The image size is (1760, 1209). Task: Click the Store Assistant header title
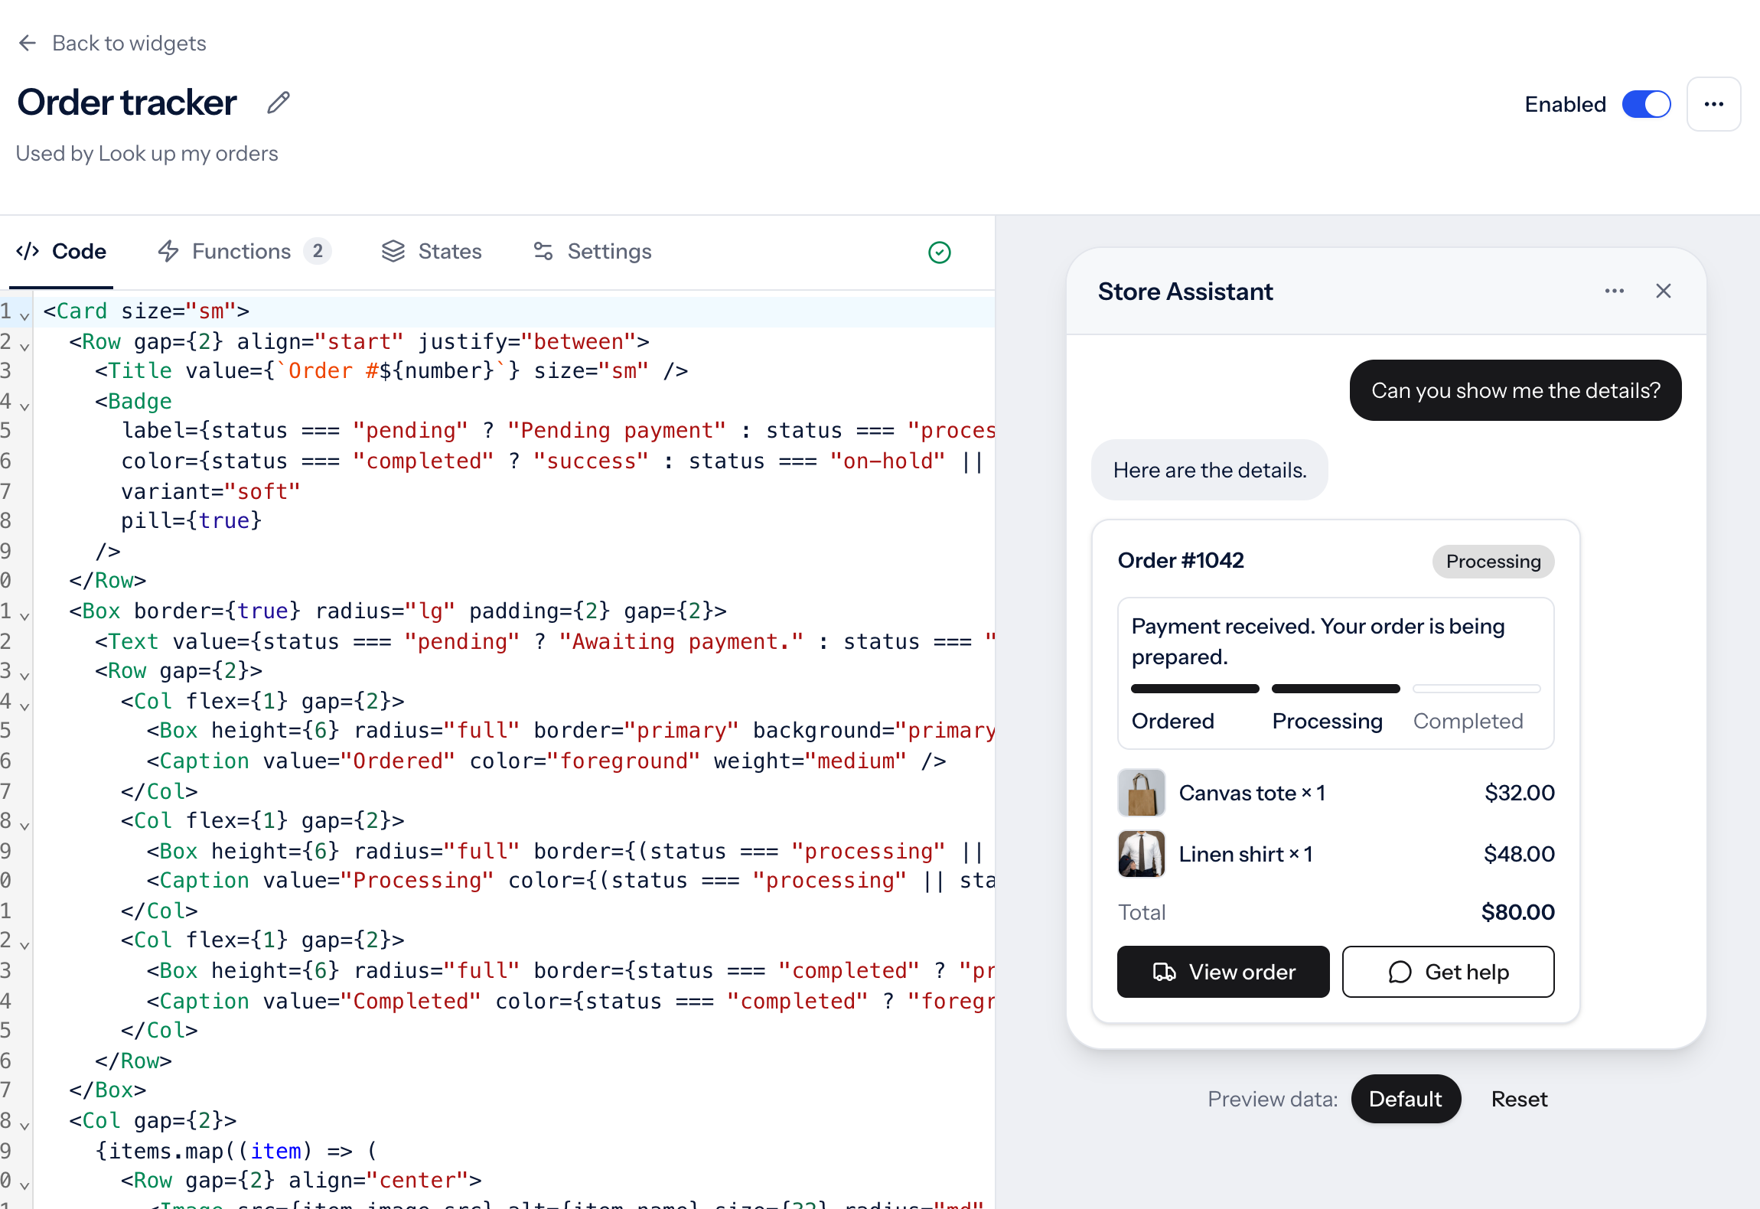(x=1185, y=292)
